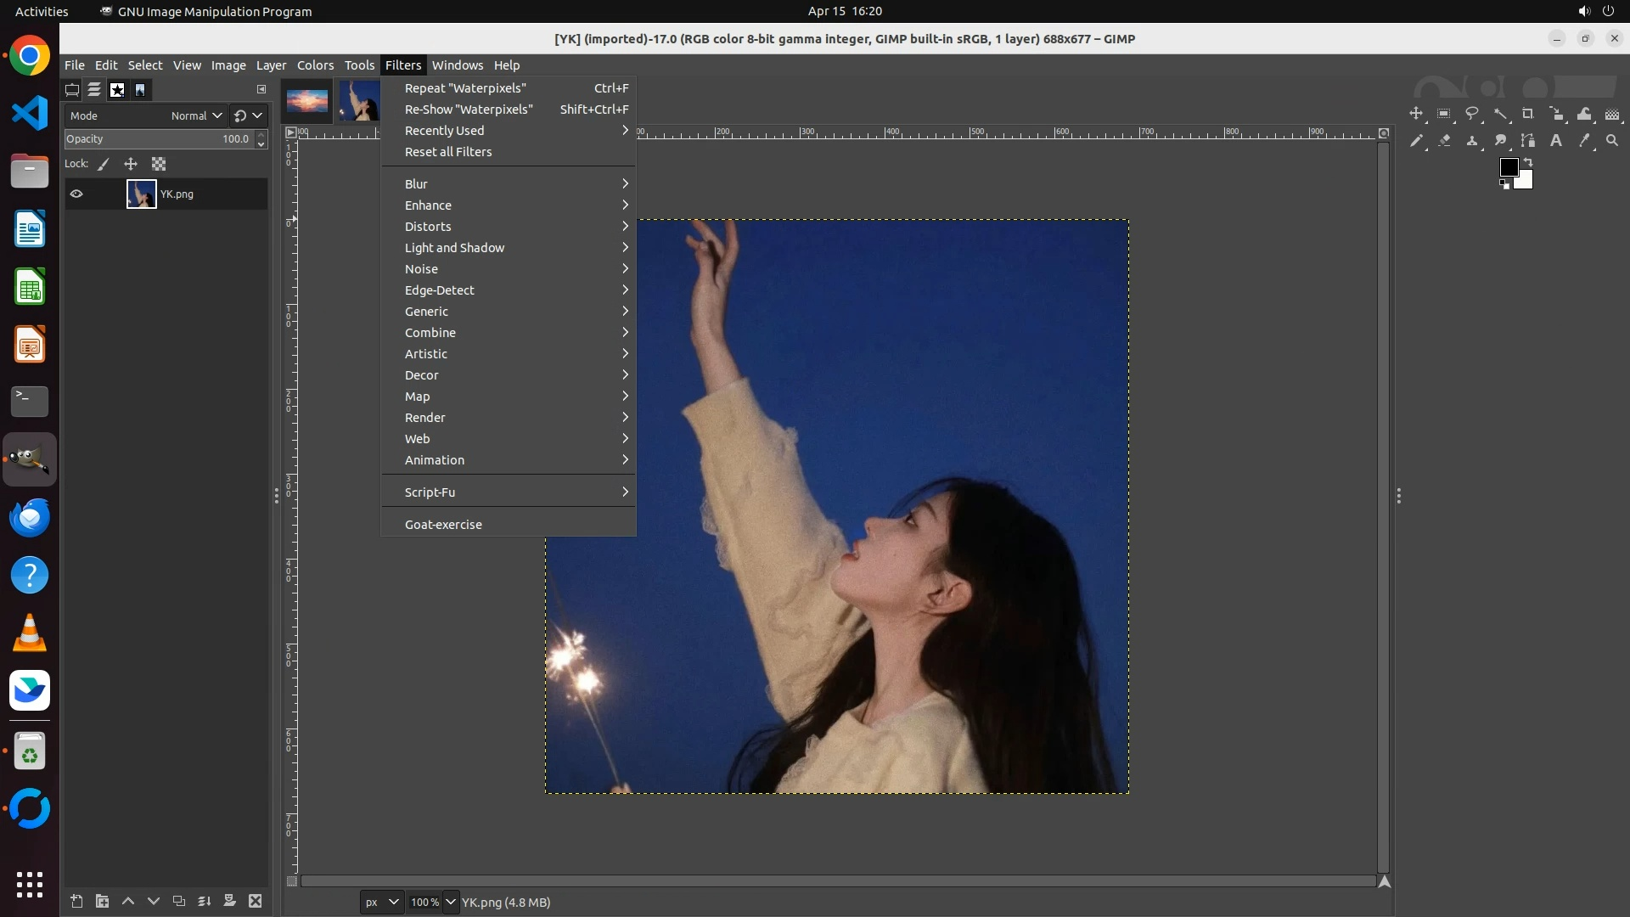1630x917 pixels.
Task: Select the Eraser tool
Action: tap(1444, 141)
